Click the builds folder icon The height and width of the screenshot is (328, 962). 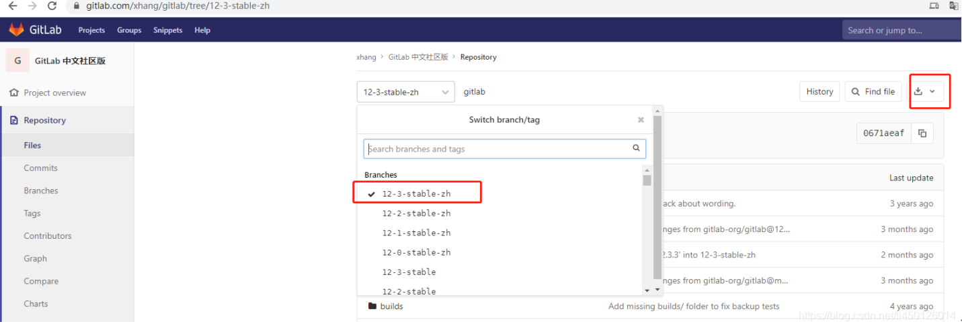pos(372,307)
